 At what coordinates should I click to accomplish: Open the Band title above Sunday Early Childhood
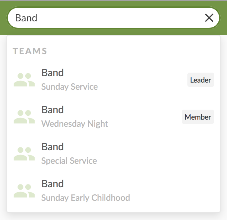[x=52, y=184]
